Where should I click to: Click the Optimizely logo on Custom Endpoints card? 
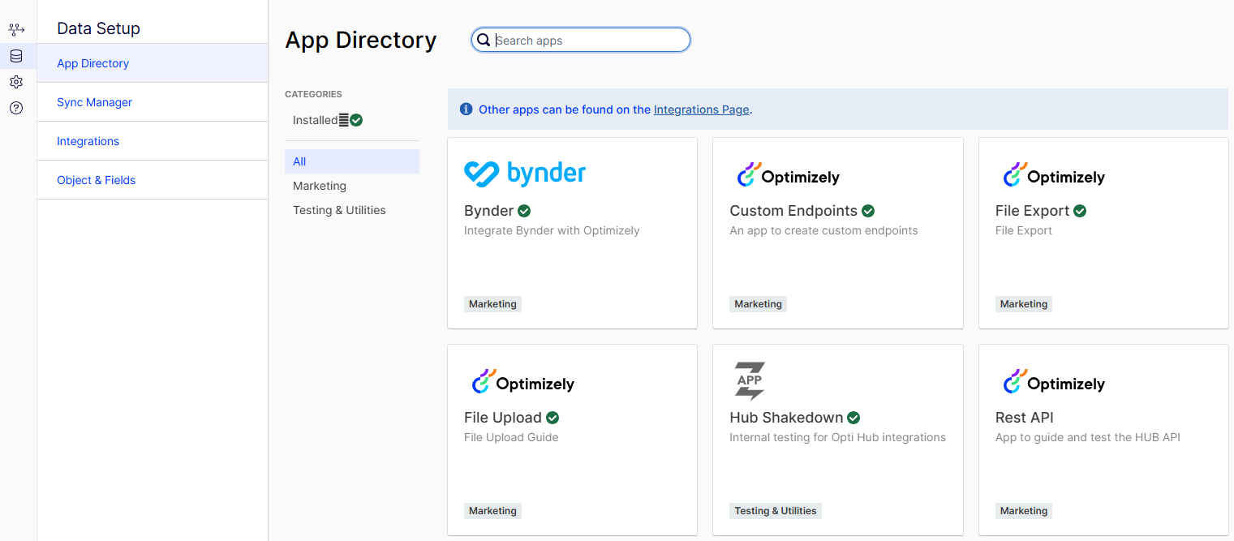(x=788, y=175)
